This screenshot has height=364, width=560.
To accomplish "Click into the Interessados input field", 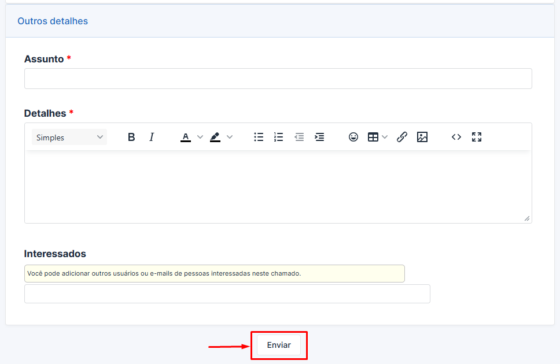I will (227, 294).
